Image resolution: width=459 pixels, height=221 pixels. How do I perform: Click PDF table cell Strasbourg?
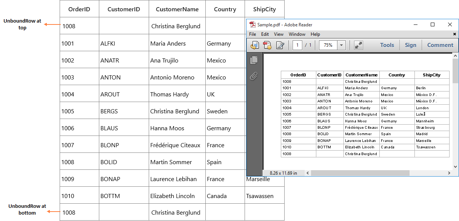coord(432,128)
